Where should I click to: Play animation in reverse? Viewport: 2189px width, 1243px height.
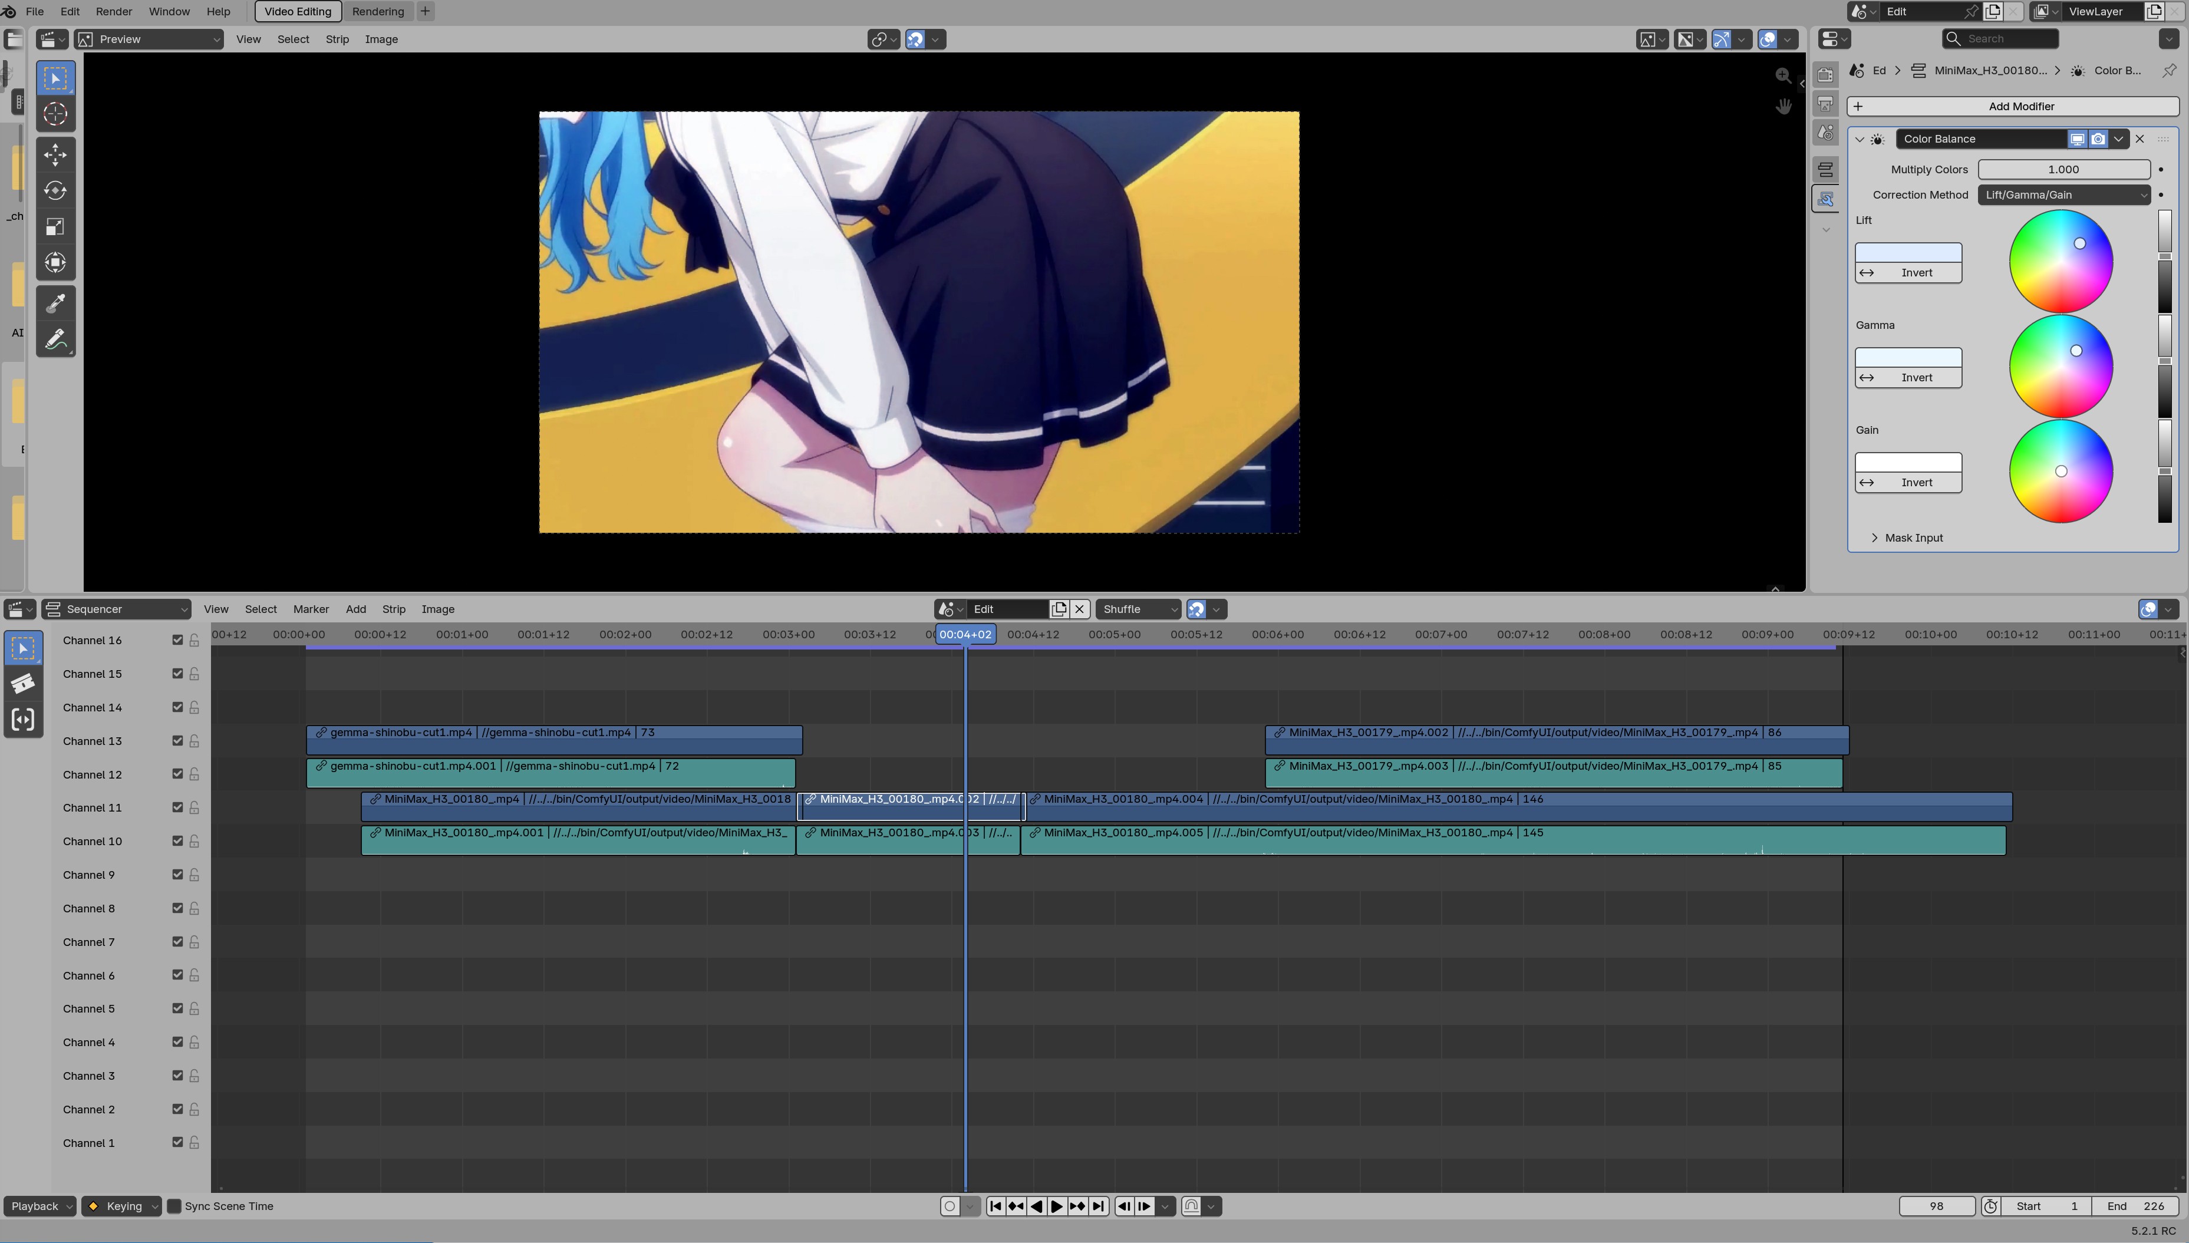1037,1206
